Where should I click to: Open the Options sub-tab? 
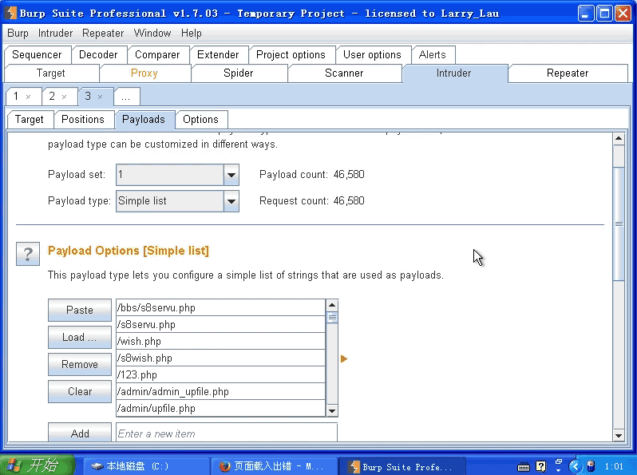pos(200,120)
